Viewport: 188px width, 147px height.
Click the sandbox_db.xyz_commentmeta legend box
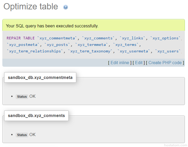coord(40,77)
